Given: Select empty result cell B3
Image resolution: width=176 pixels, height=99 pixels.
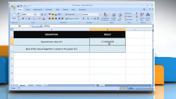Looking at the screenshot, I should (108, 49).
